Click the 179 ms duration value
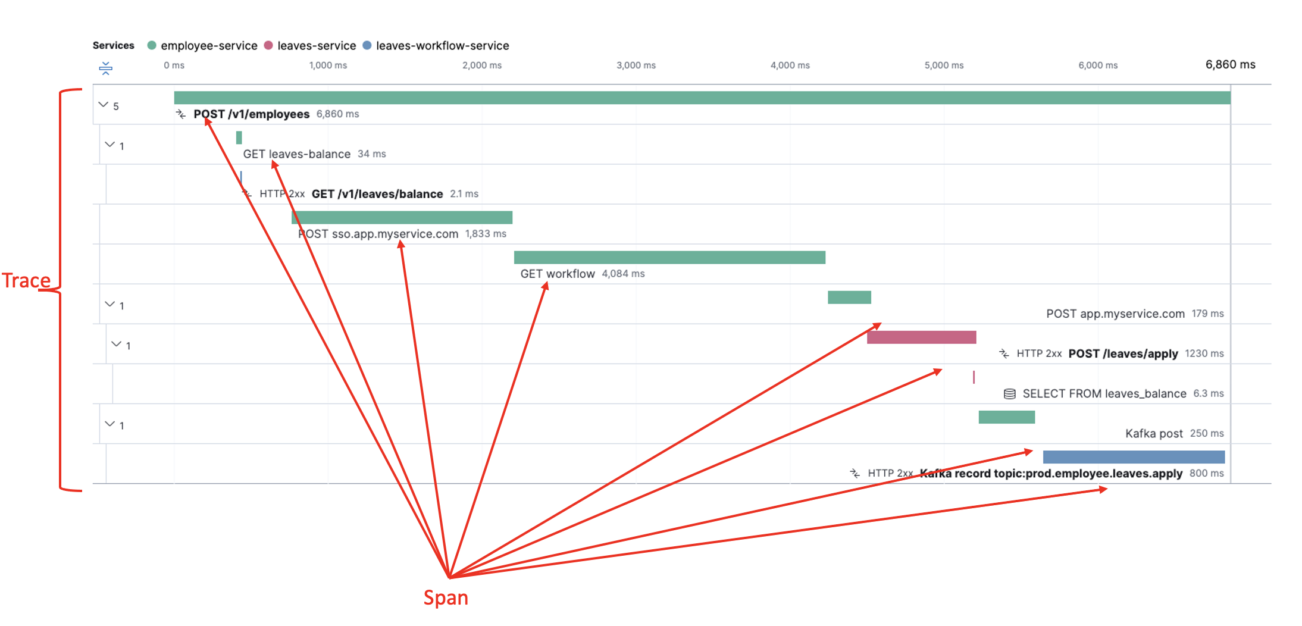This screenshot has height=626, width=1302. 1207,314
